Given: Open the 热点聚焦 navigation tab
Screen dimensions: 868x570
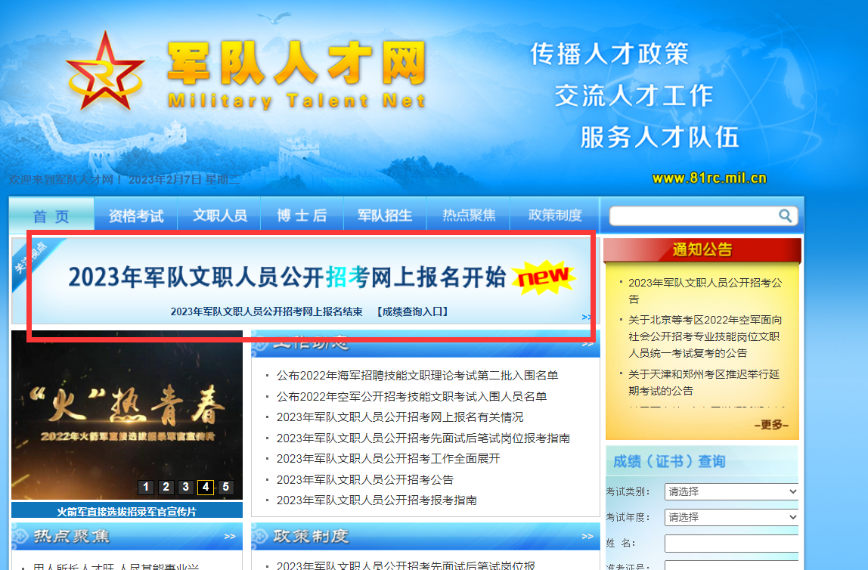Looking at the screenshot, I should point(469,215).
